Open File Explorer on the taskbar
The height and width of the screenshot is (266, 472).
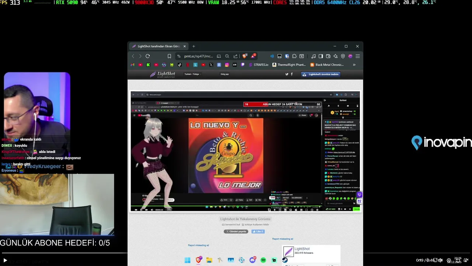[x=209, y=260]
